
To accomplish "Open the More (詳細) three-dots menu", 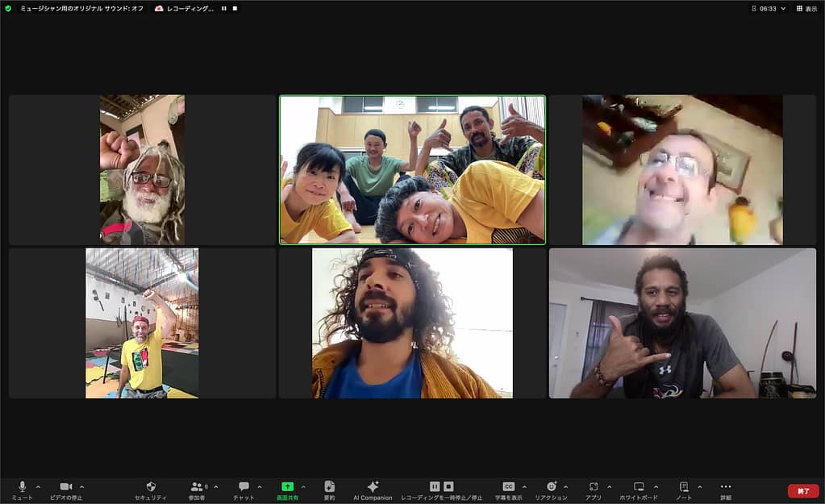I will (x=726, y=486).
